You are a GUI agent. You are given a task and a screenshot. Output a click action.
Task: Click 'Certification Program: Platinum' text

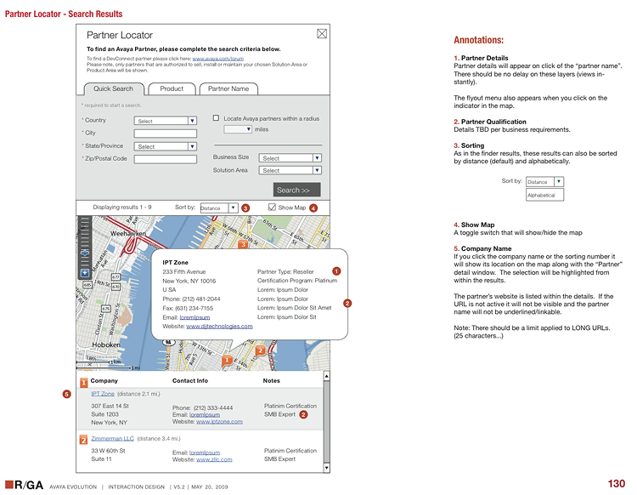click(297, 281)
